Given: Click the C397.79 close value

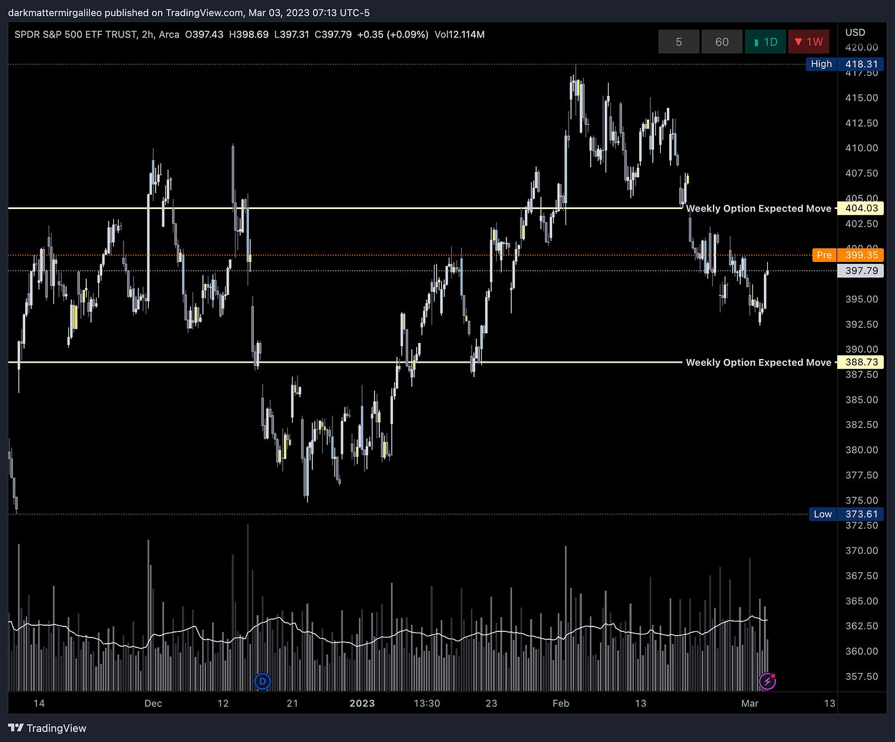Looking at the screenshot, I should [x=333, y=34].
